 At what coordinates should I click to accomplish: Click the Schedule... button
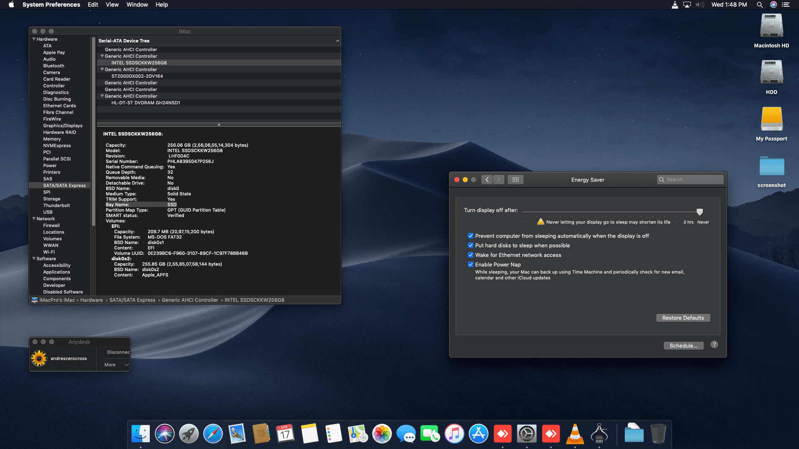683,345
